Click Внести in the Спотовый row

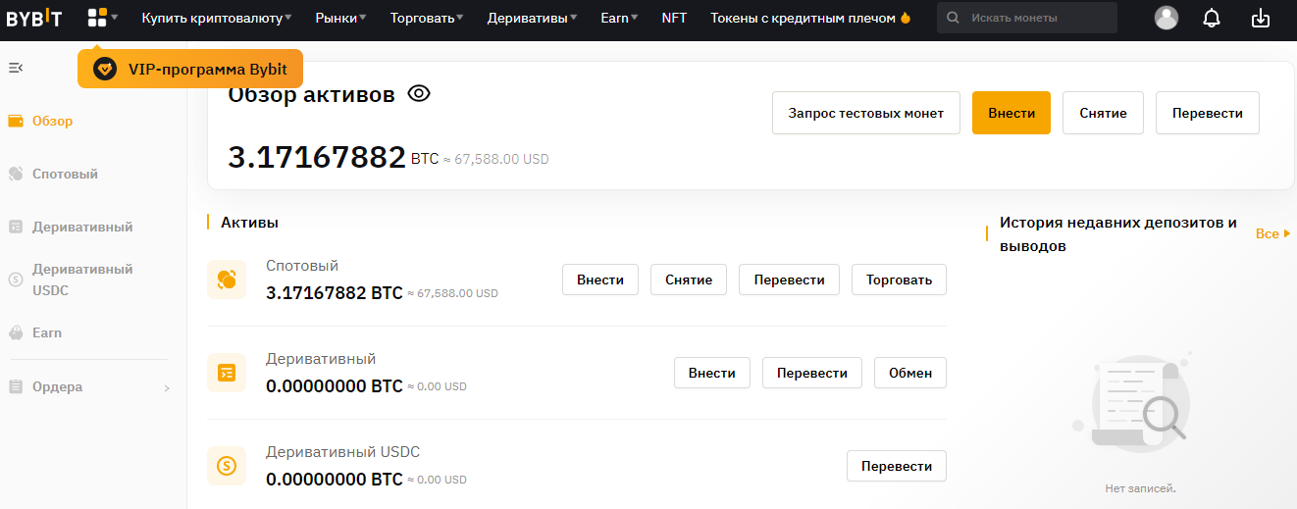point(600,280)
